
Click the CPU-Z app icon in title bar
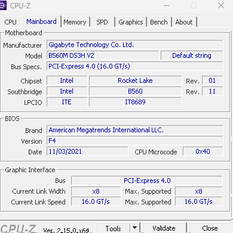coord(3,5)
